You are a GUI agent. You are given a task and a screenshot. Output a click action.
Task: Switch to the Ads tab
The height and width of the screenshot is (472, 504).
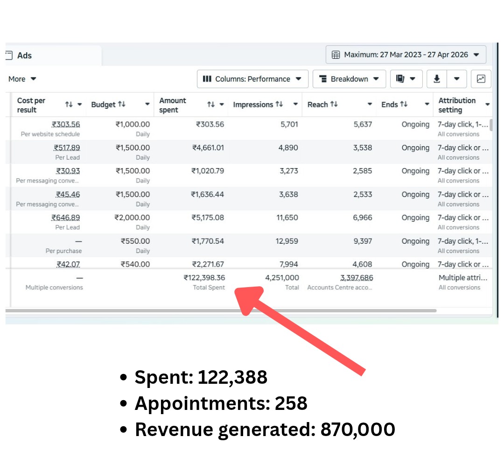tap(24, 56)
